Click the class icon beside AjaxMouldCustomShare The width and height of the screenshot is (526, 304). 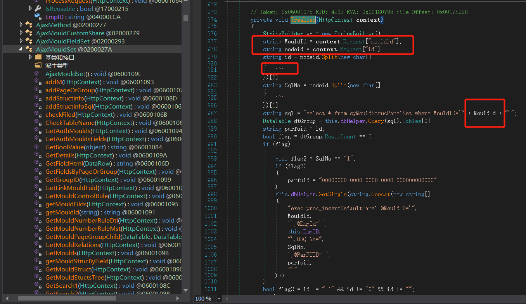pyautogui.click(x=29, y=33)
